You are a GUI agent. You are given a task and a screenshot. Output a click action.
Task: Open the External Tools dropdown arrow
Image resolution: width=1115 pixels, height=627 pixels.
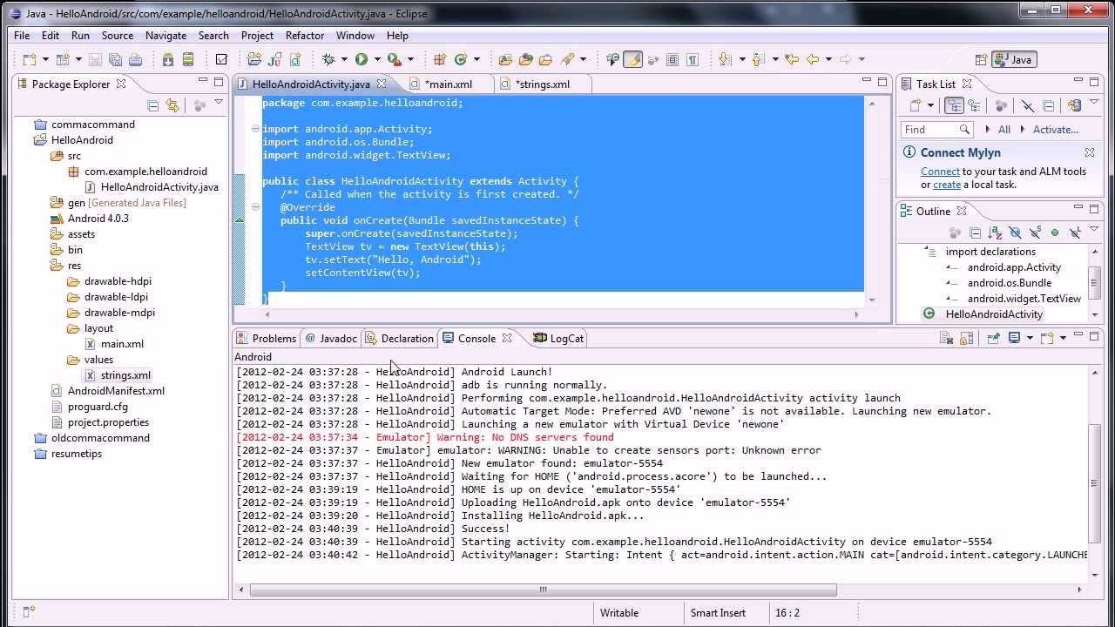tap(410, 59)
